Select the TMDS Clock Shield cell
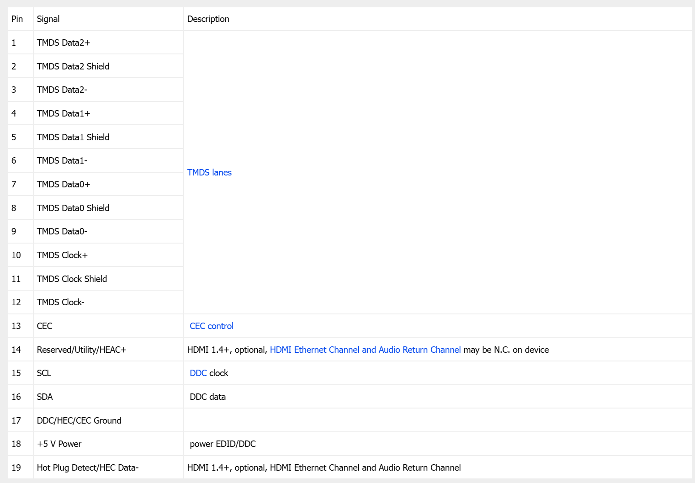 pyautogui.click(x=72, y=279)
